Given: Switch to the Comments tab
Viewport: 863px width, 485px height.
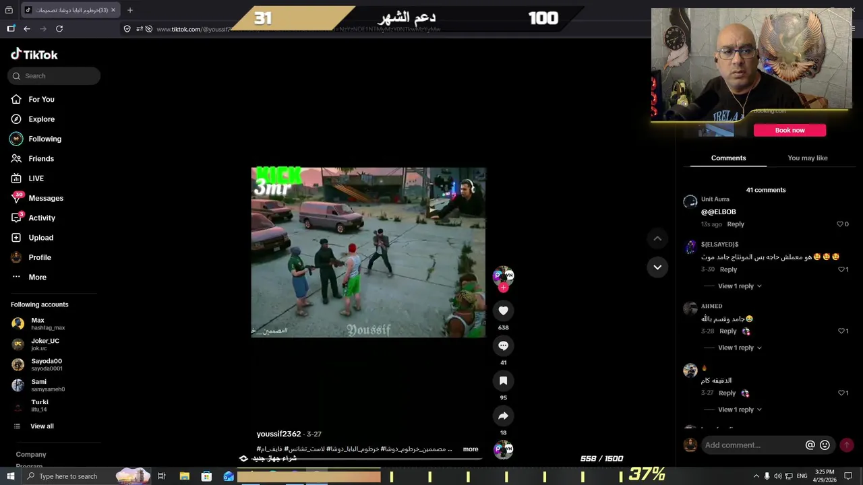Looking at the screenshot, I should [x=728, y=158].
